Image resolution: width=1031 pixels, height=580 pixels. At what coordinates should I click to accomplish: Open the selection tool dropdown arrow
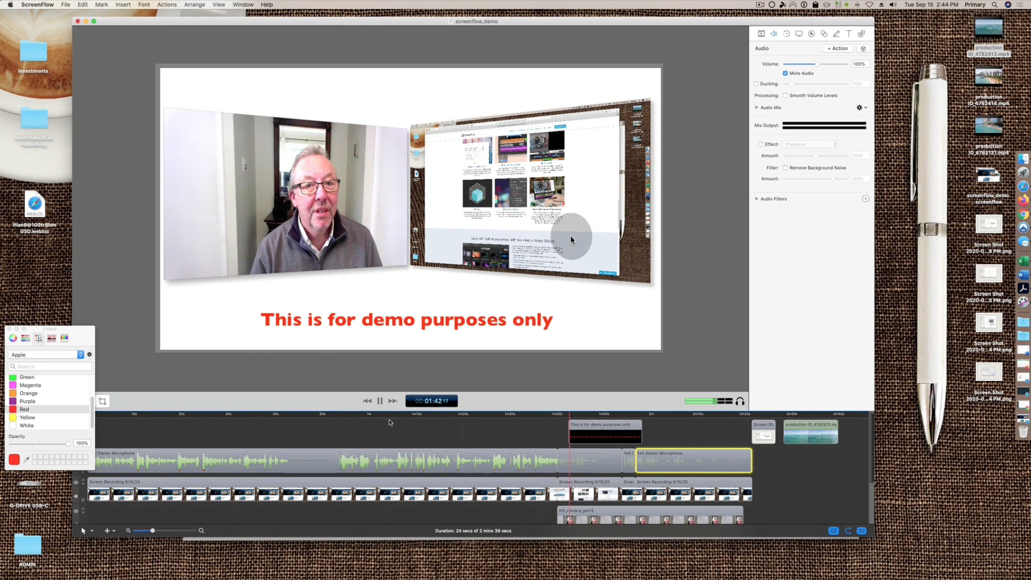pyautogui.click(x=92, y=531)
